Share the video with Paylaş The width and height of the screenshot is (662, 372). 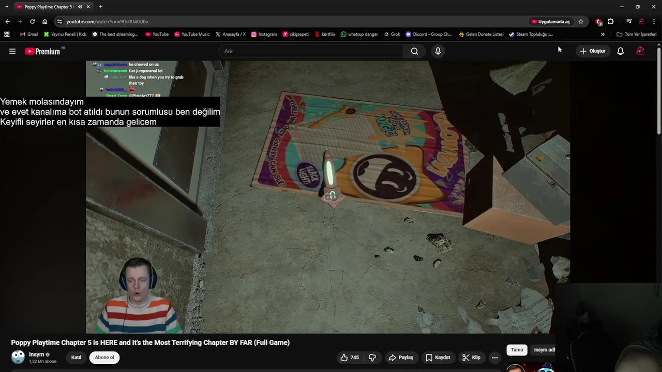[401, 358]
